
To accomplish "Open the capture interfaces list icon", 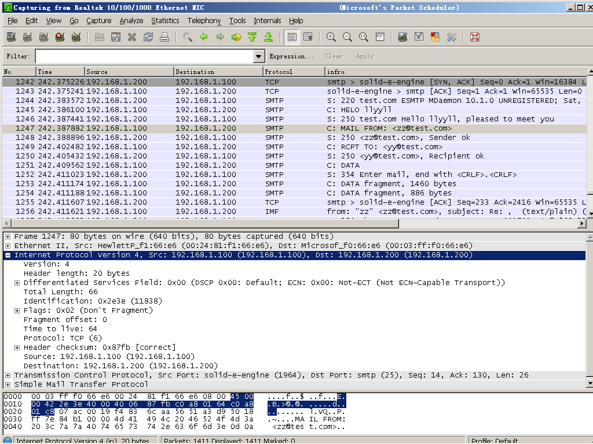I will click(12, 37).
